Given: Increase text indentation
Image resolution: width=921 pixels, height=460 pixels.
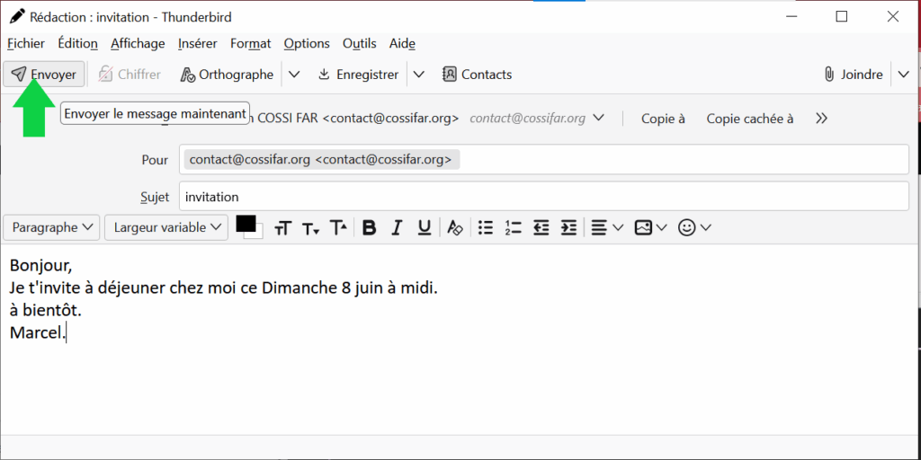Looking at the screenshot, I should tap(568, 228).
